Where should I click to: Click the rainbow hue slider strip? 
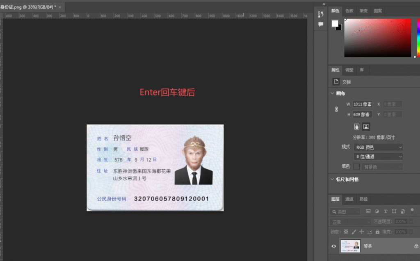tap(418, 38)
